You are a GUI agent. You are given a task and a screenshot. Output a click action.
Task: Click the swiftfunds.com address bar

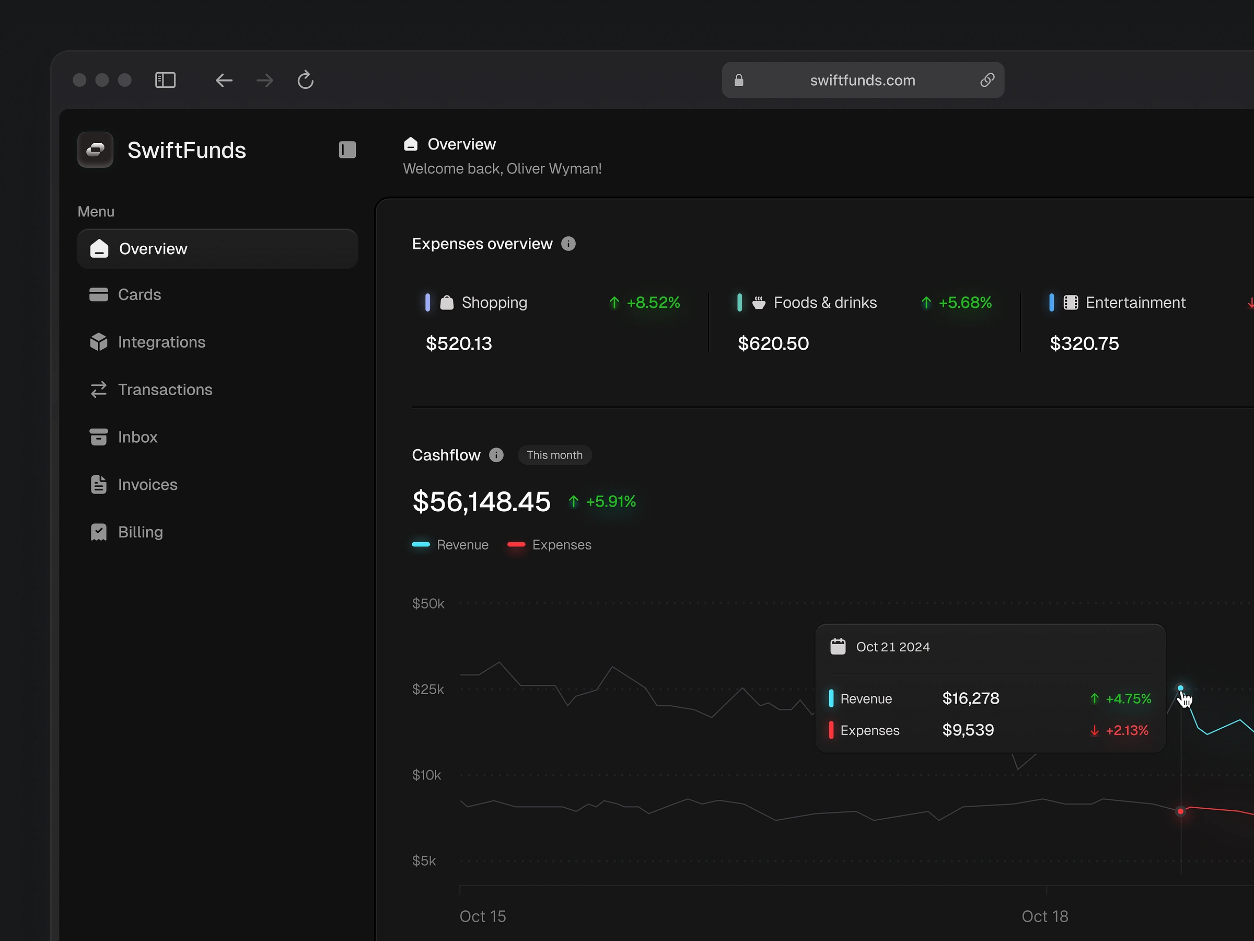coord(862,80)
